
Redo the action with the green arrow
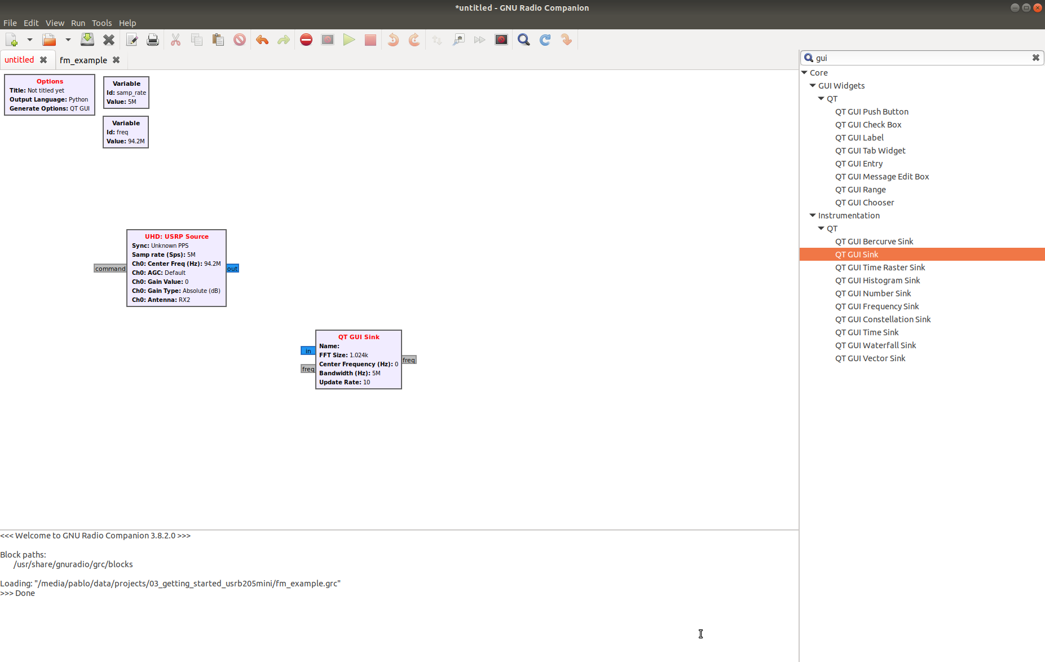(284, 40)
